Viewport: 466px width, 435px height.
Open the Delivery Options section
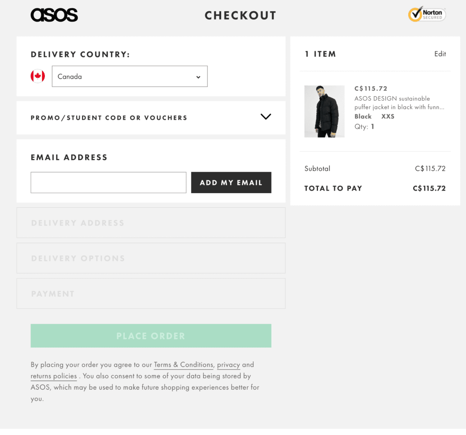(151, 258)
